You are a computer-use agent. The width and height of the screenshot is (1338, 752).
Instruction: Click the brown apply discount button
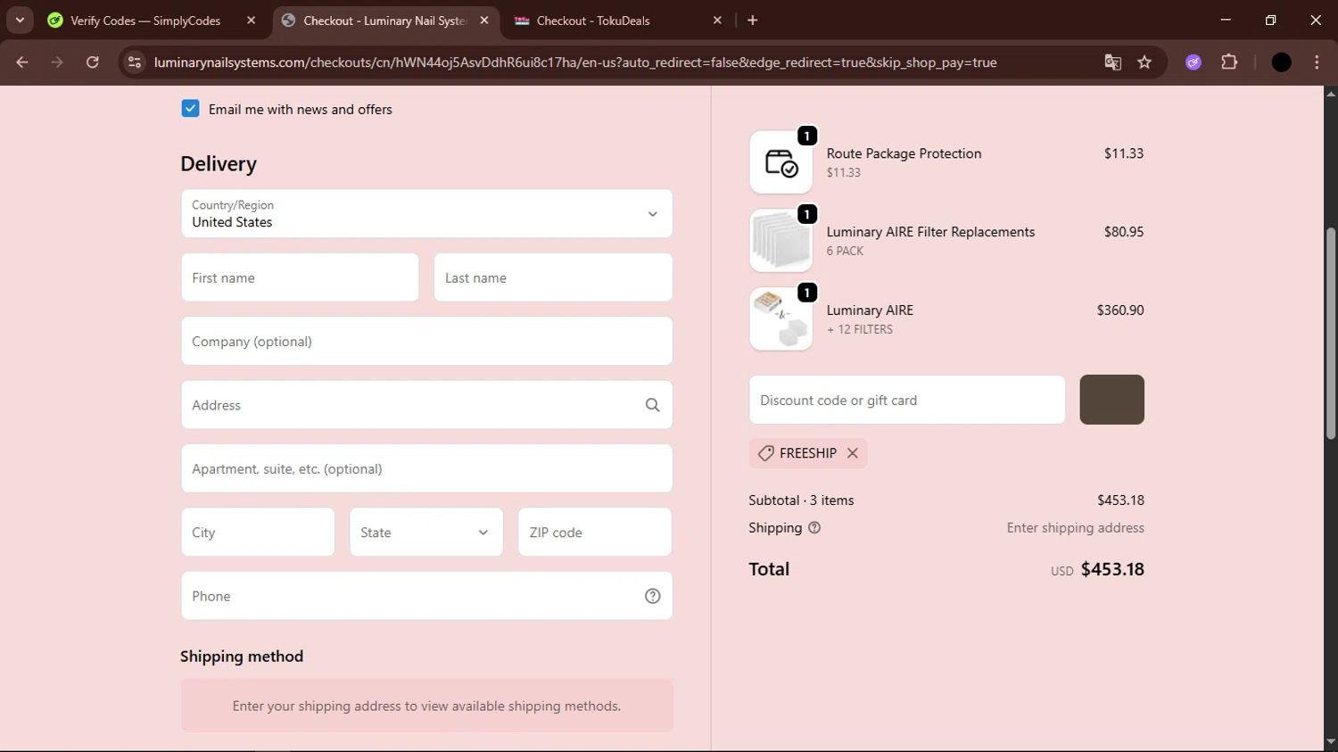click(x=1111, y=400)
